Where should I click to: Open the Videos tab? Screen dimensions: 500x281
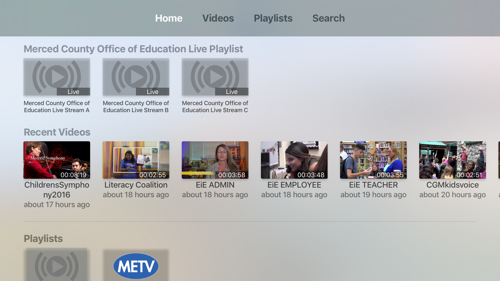click(x=218, y=18)
